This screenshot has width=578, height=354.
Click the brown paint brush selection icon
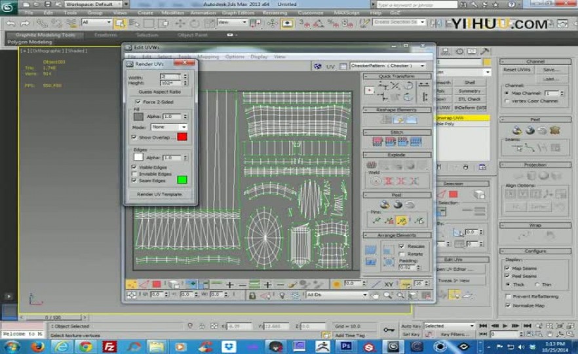coord(292,285)
